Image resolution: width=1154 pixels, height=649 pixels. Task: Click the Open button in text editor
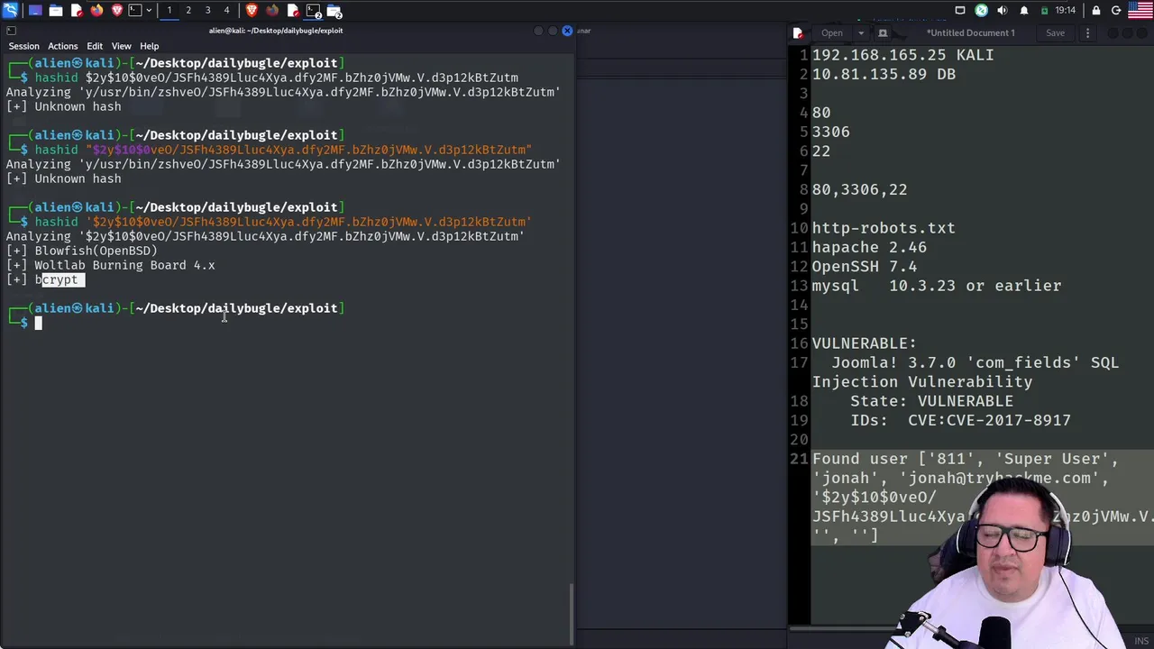(x=831, y=33)
